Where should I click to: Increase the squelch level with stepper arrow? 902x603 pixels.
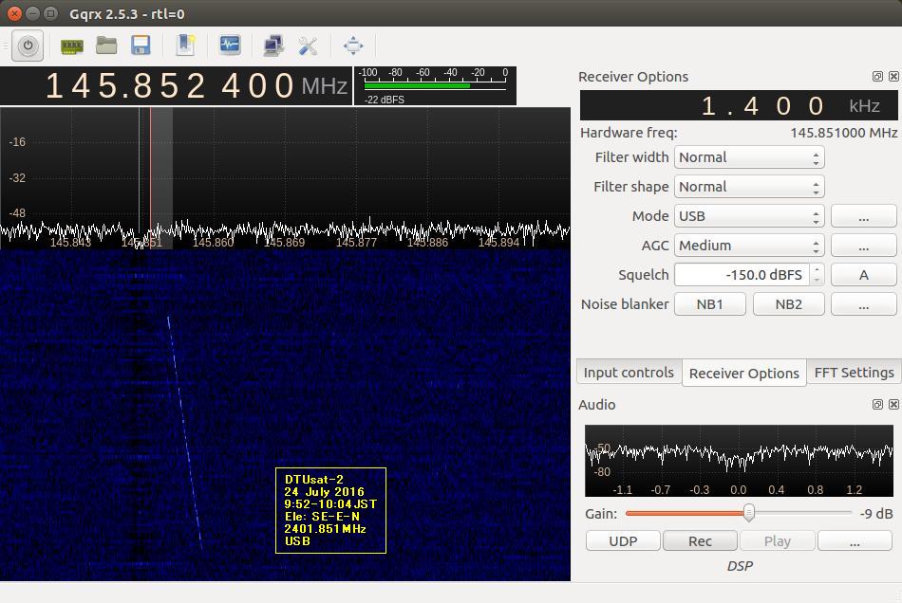coord(817,269)
